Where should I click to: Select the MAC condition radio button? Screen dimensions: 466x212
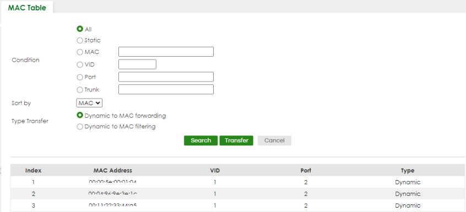[80, 52]
